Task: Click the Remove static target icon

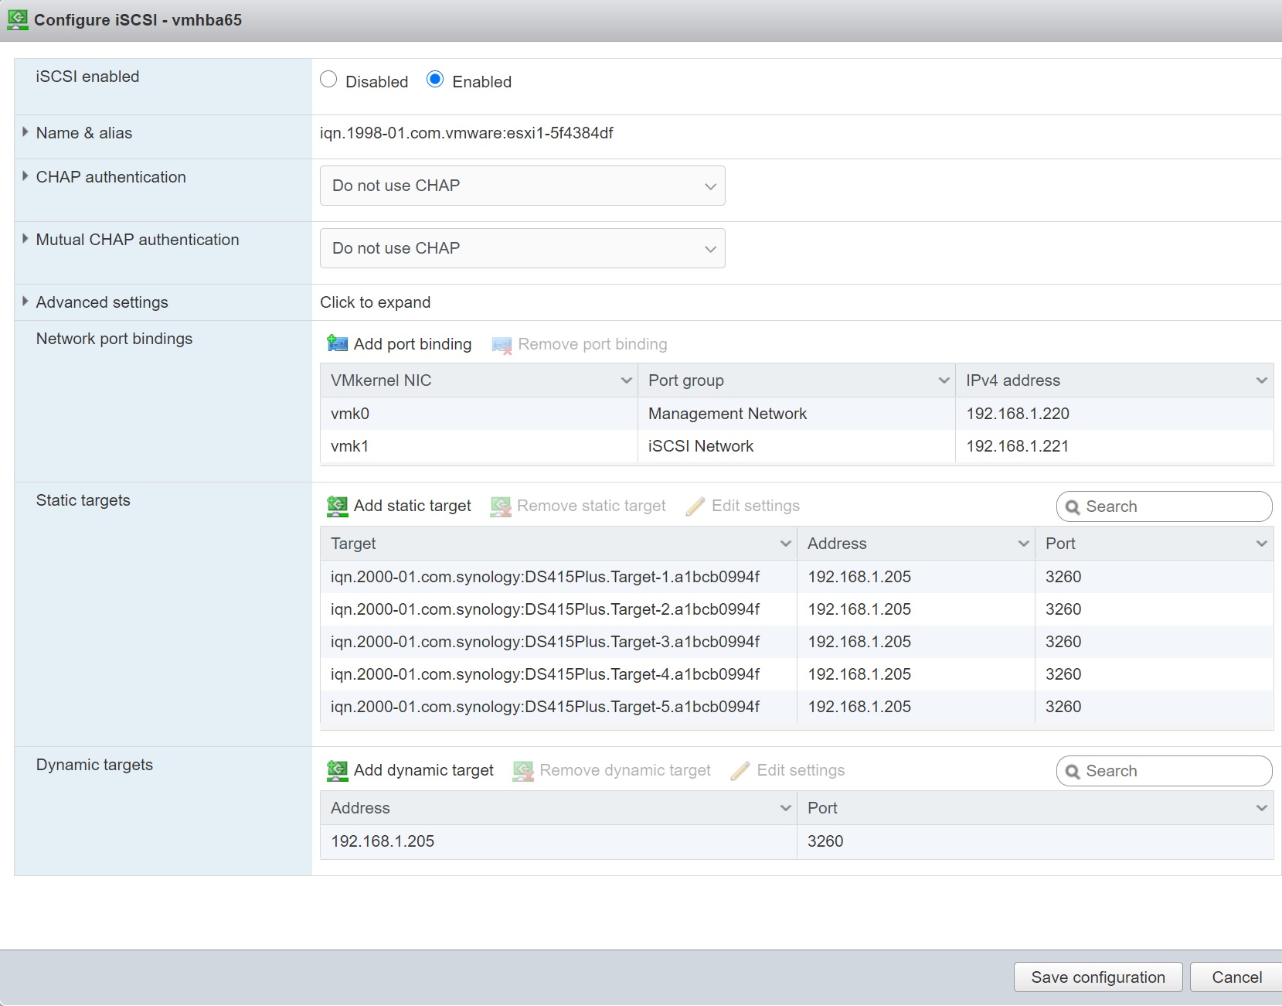Action: pos(501,506)
